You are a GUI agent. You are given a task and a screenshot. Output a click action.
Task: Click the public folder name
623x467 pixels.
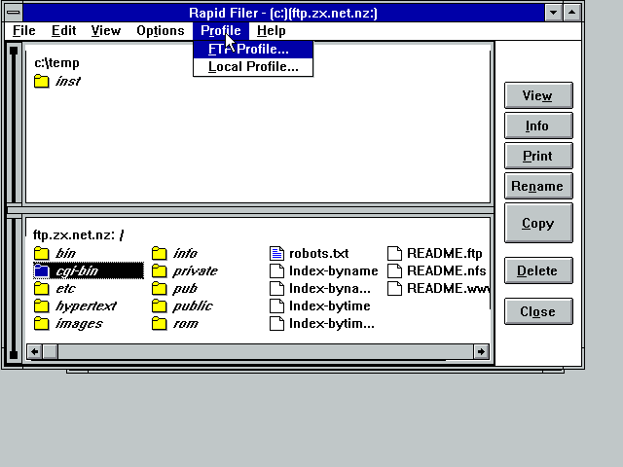(x=193, y=305)
